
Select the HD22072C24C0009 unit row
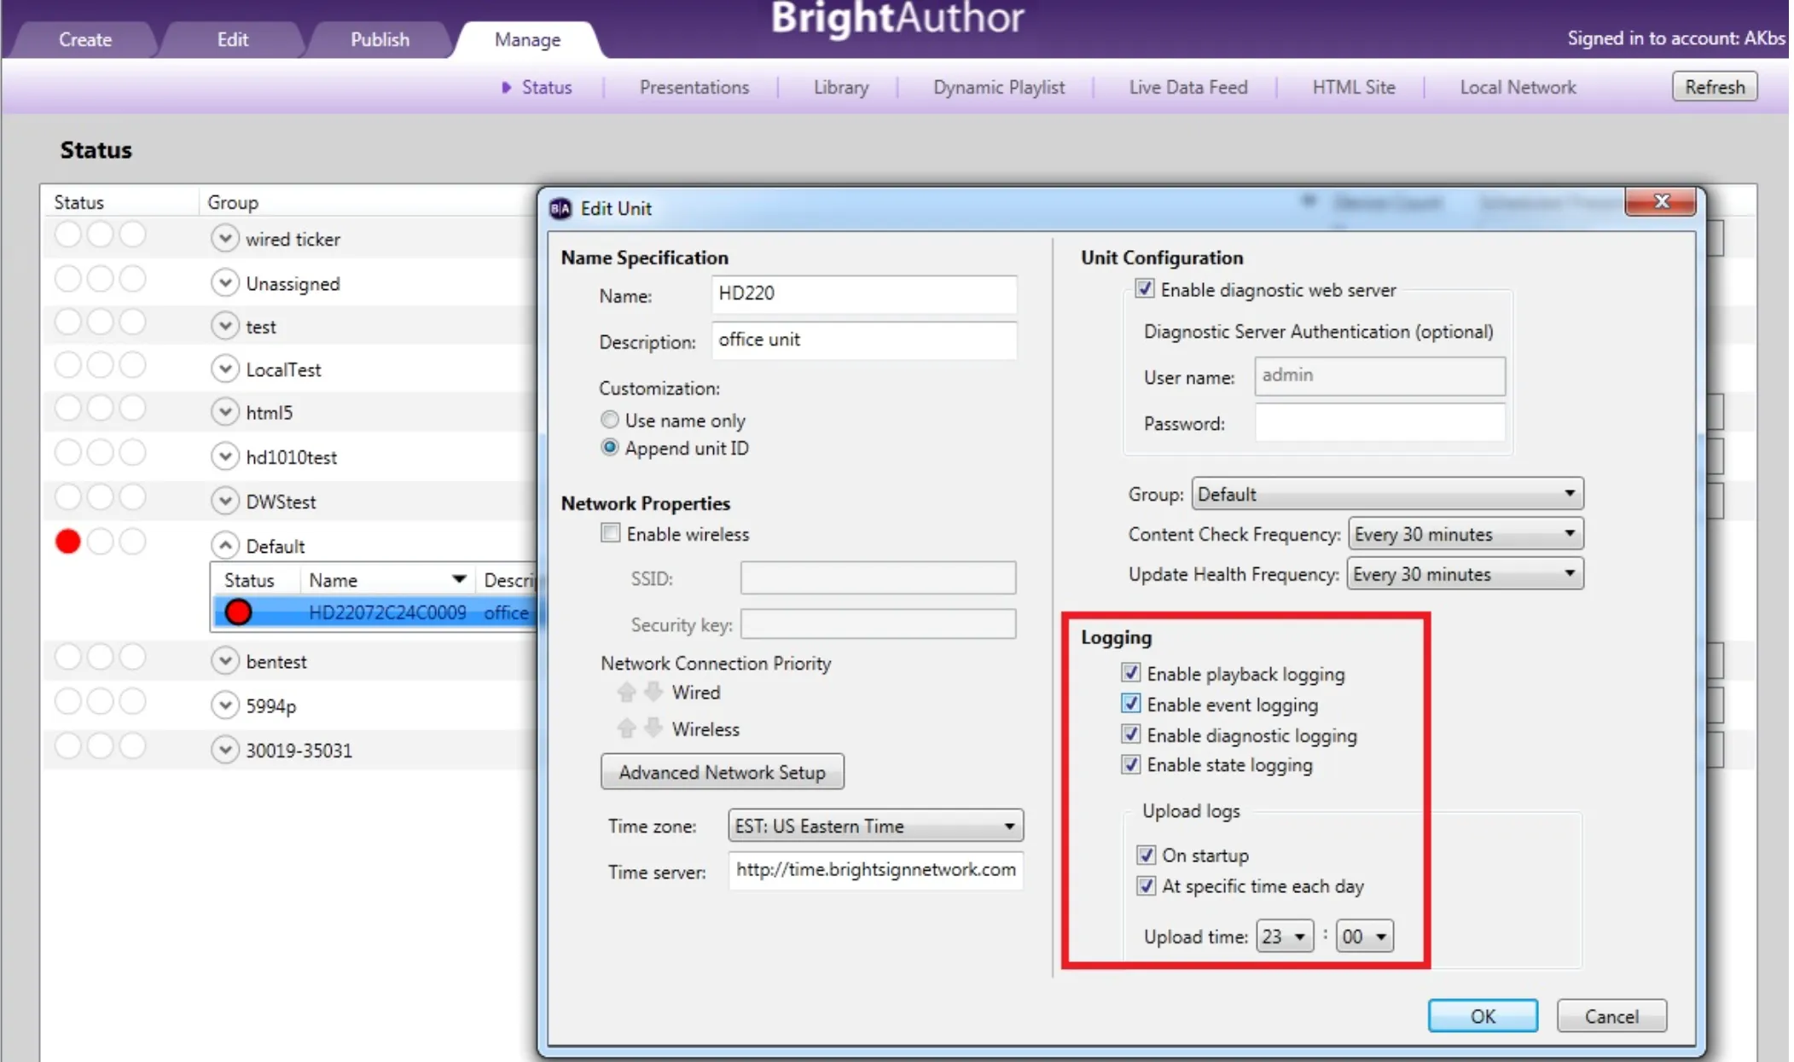click(x=374, y=612)
